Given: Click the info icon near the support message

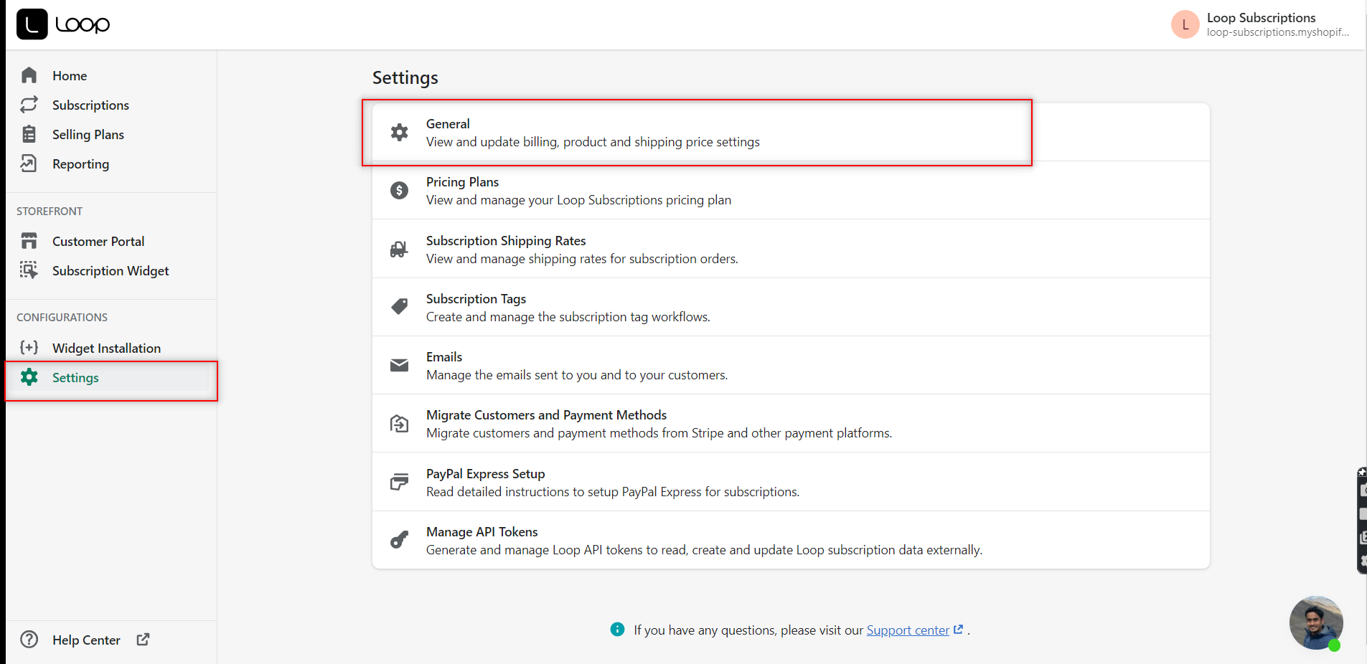Looking at the screenshot, I should tap(617, 629).
